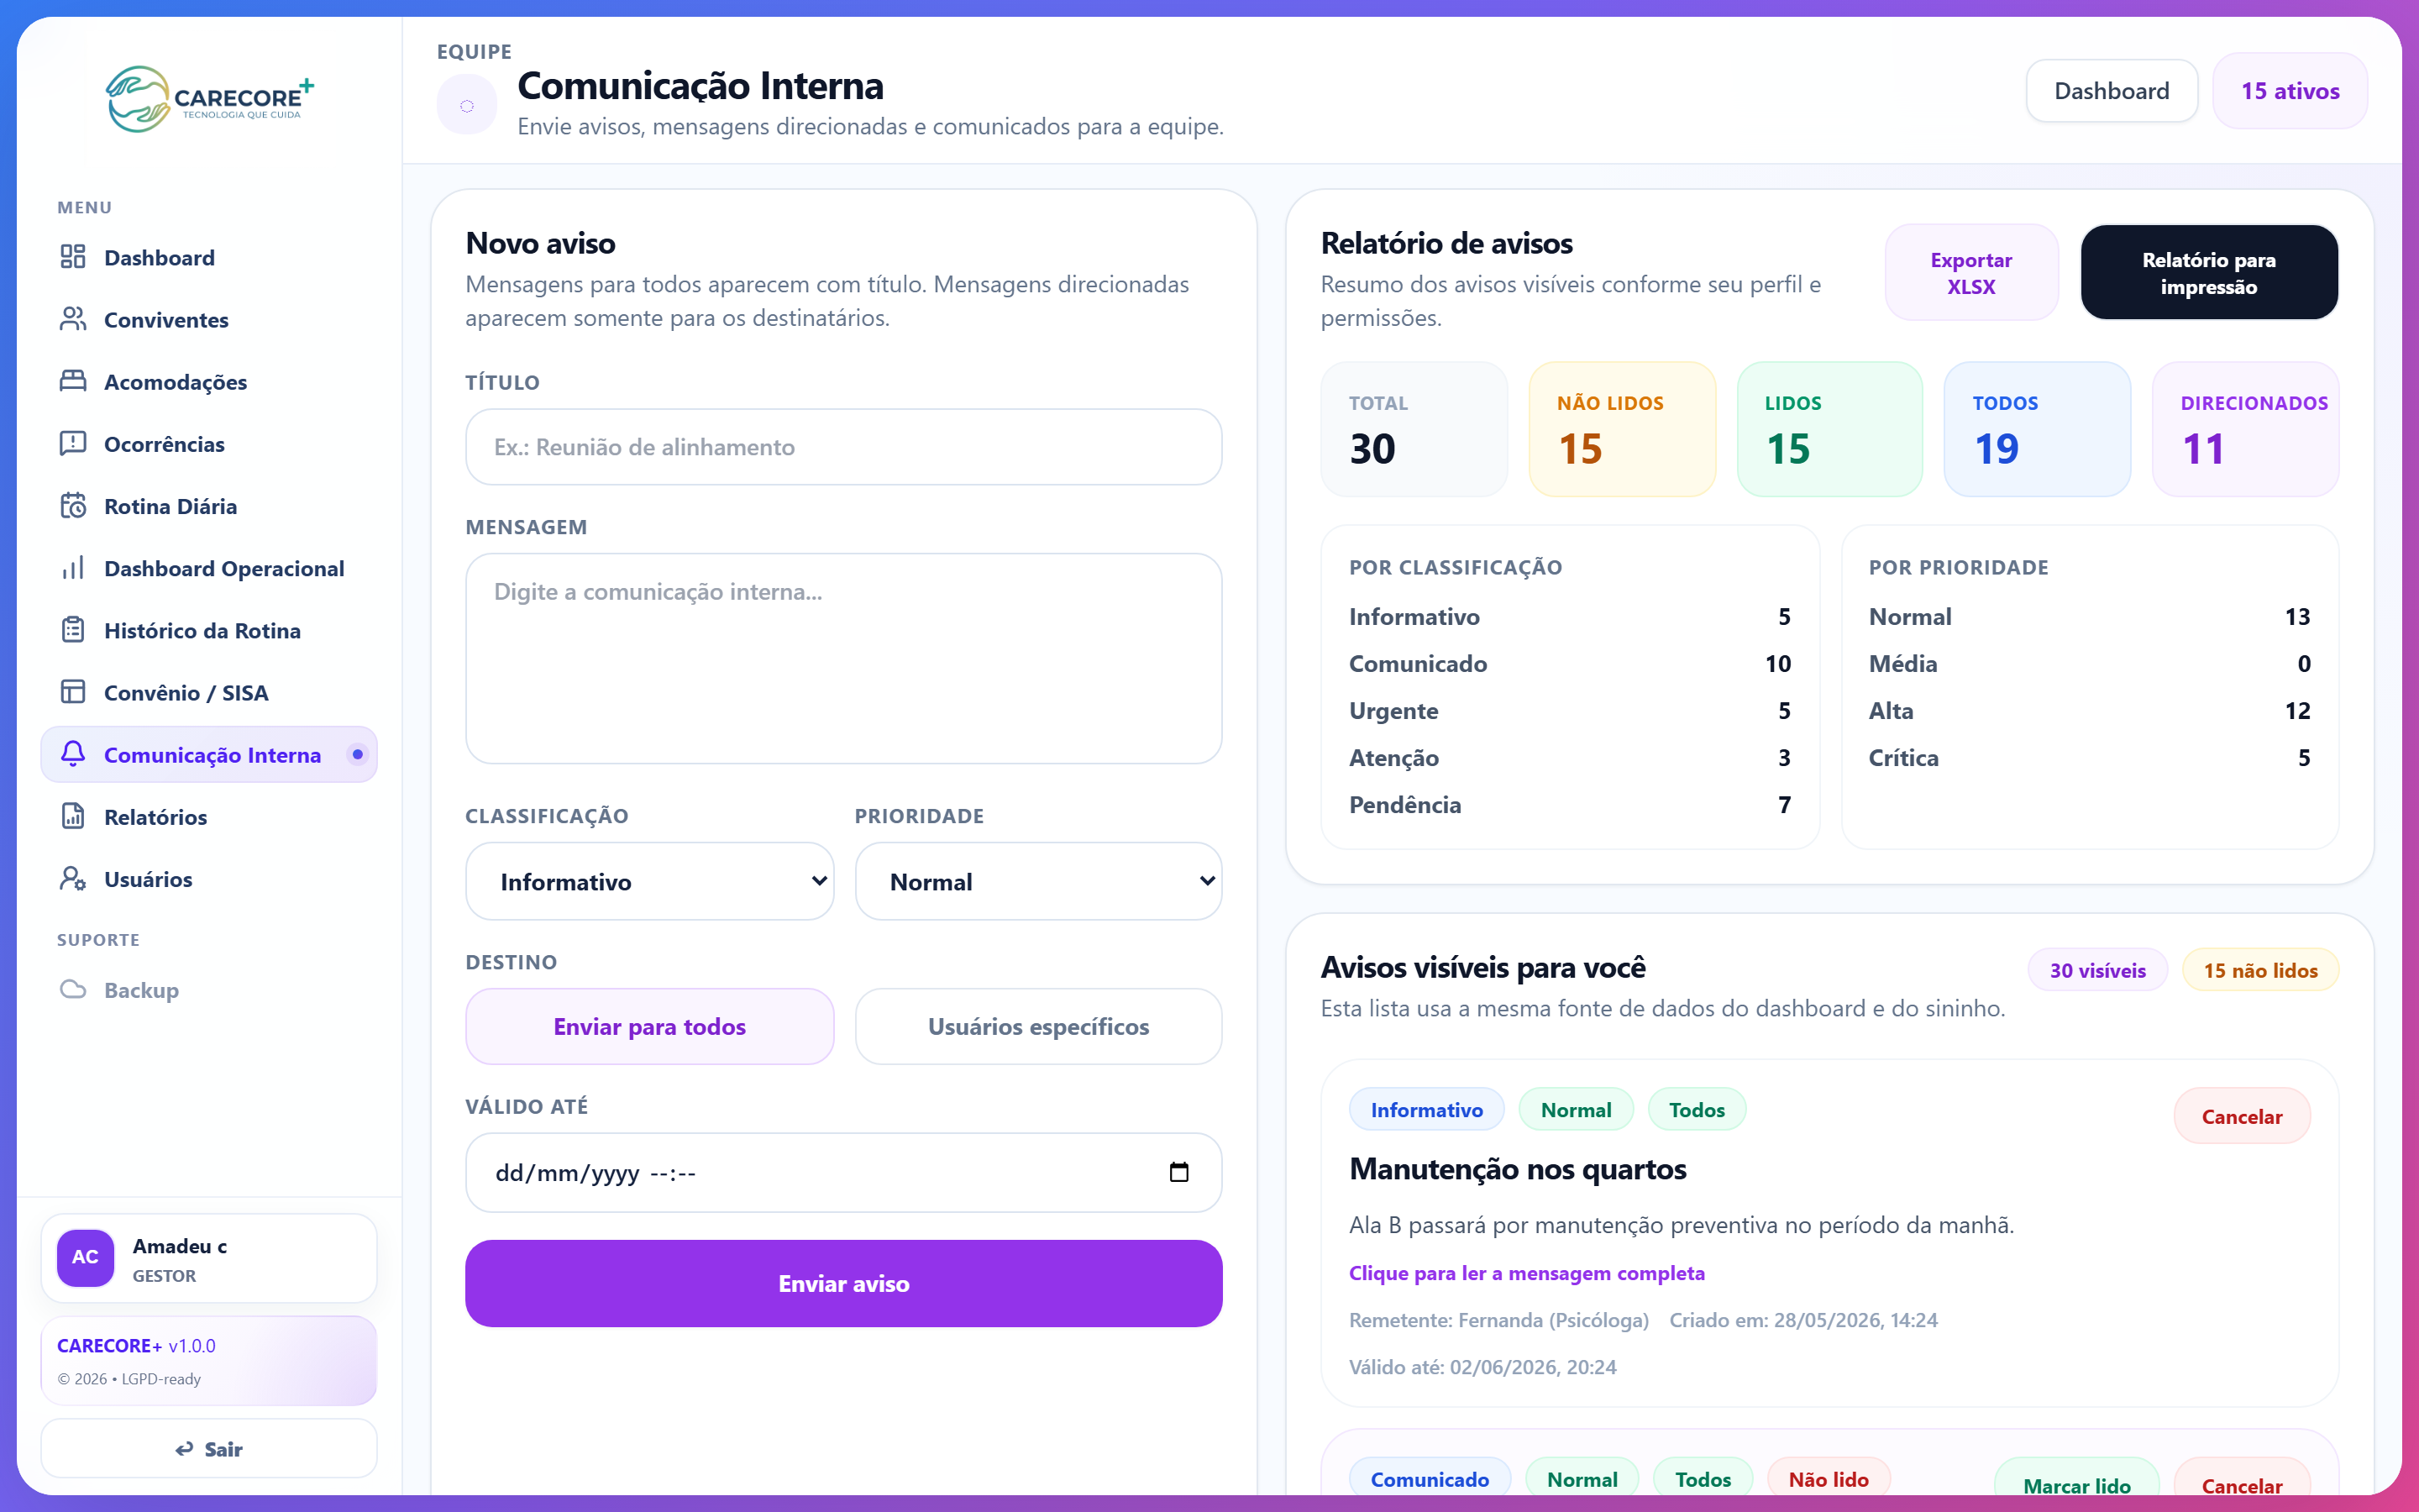Image resolution: width=2419 pixels, height=1512 pixels.
Task: Click the round icon beside Comunicação Interna heading
Action: [x=467, y=105]
